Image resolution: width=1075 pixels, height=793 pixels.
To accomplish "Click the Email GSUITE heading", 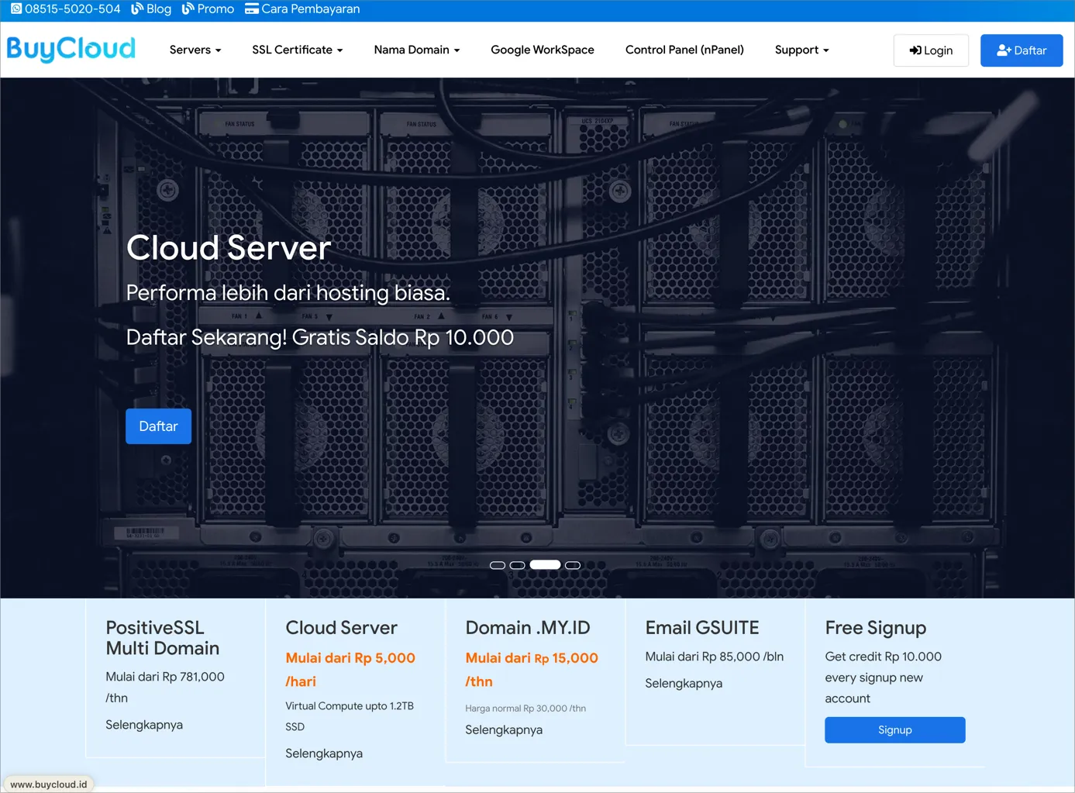I will pyautogui.click(x=702, y=628).
